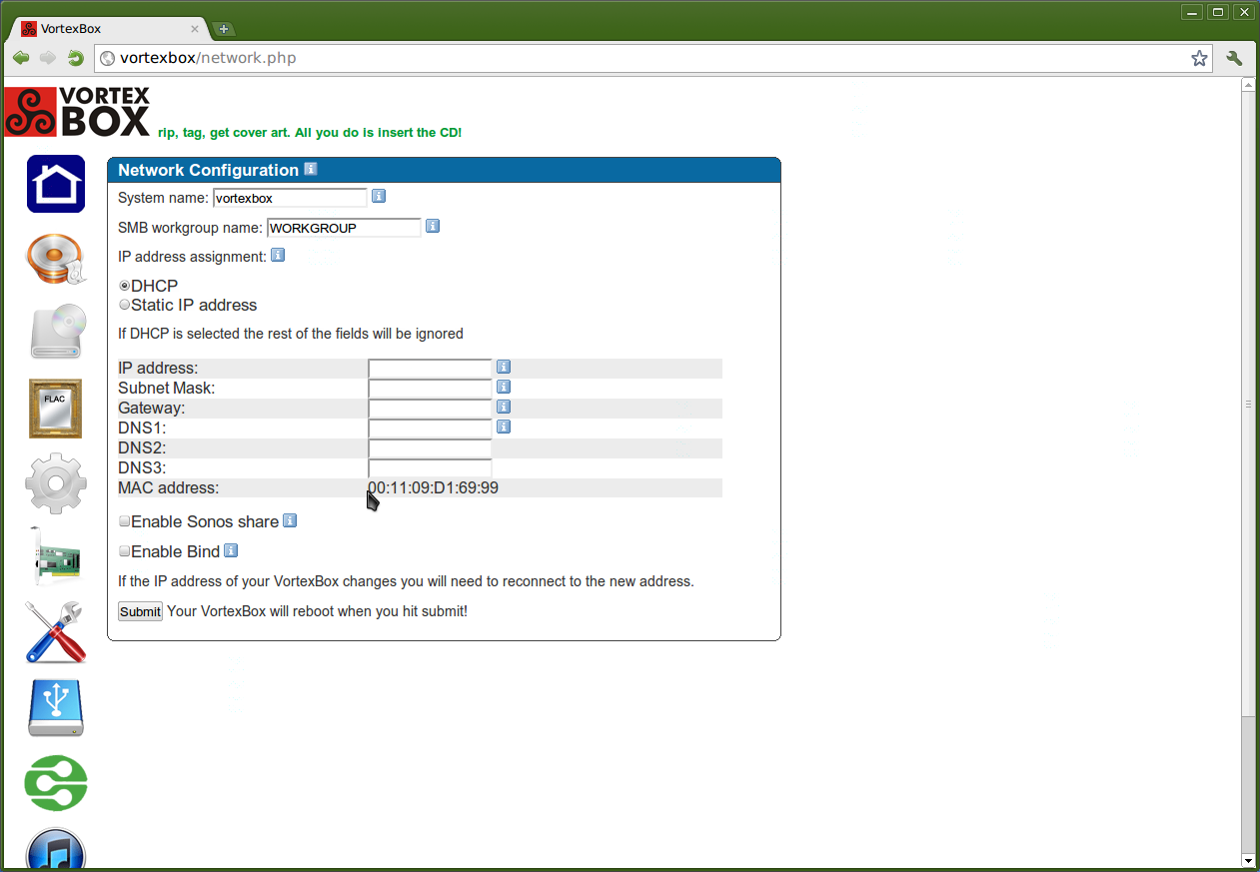Click the FLAC framed picture icon

(x=56, y=408)
